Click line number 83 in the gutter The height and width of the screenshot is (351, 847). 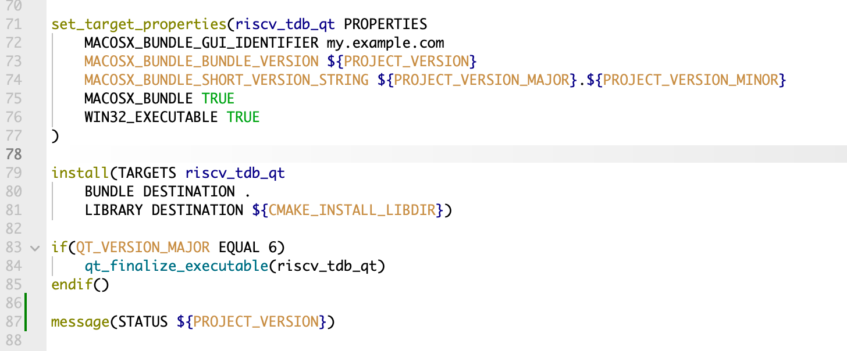[13, 248]
